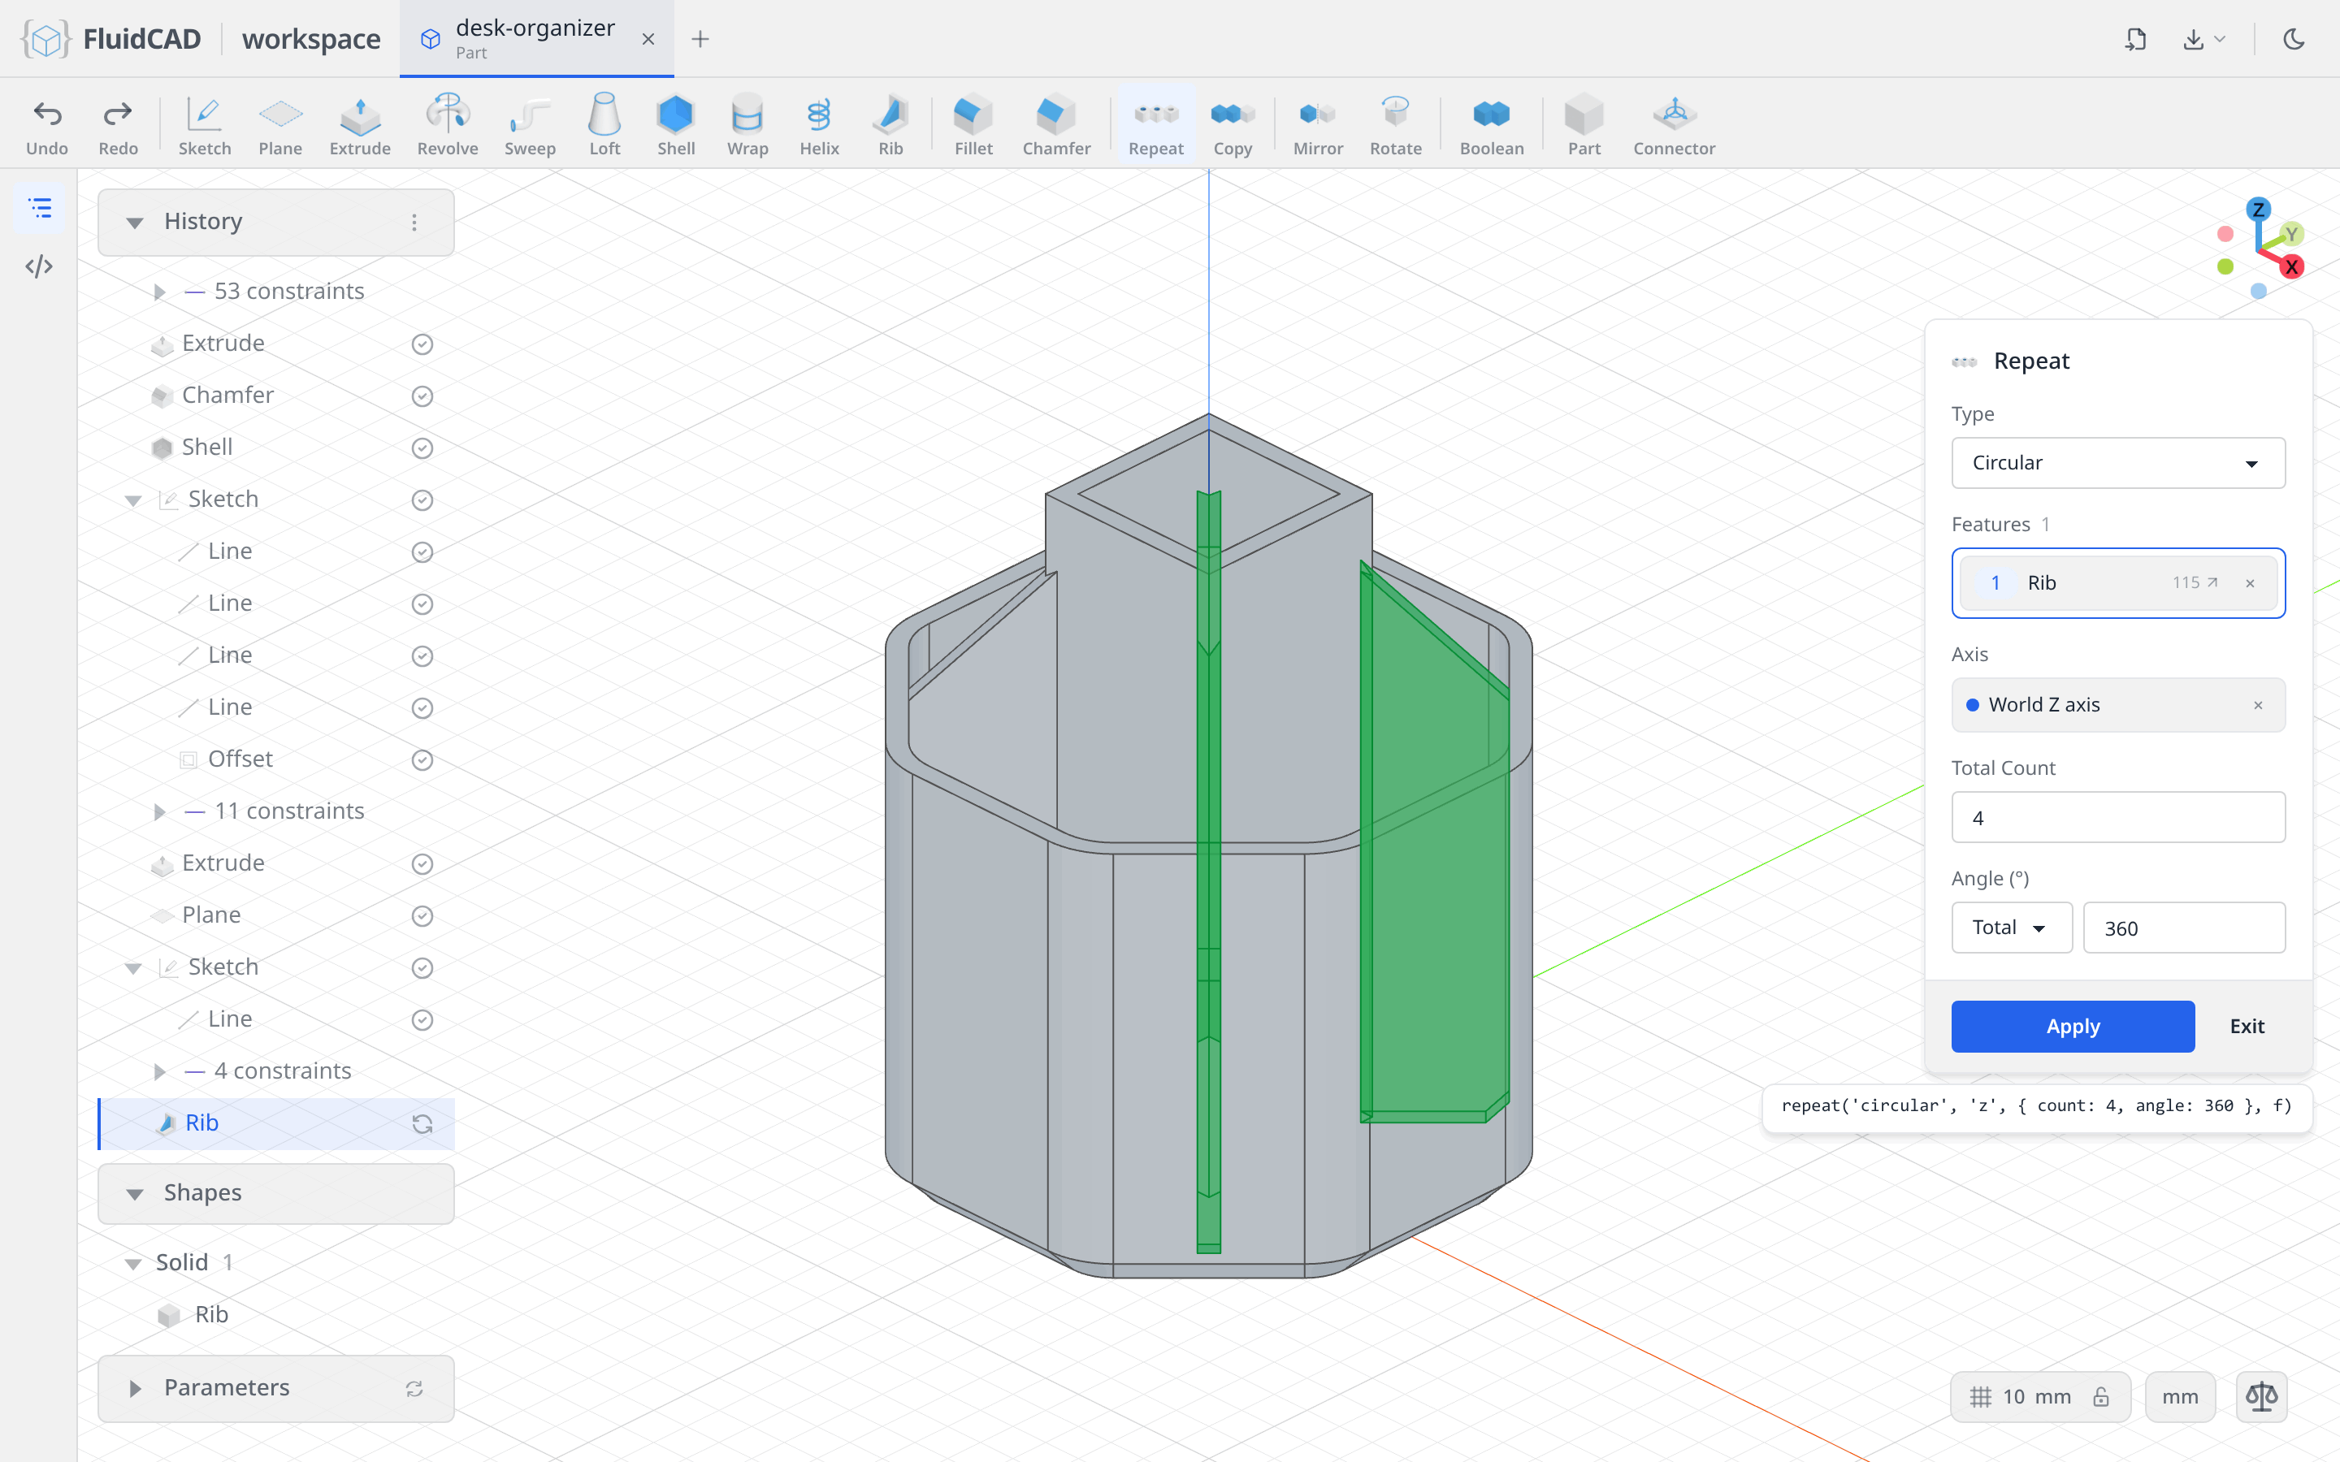Image resolution: width=2340 pixels, height=1462 pixels.
Task: Click the Total Count input field
Action: [x=2117, y=817]
